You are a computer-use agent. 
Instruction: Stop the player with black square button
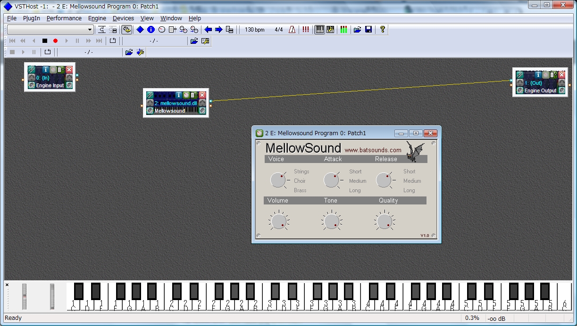coord(45,41)
